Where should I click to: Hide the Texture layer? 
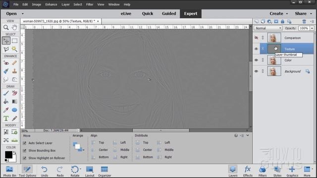click(x=256, y=49)
